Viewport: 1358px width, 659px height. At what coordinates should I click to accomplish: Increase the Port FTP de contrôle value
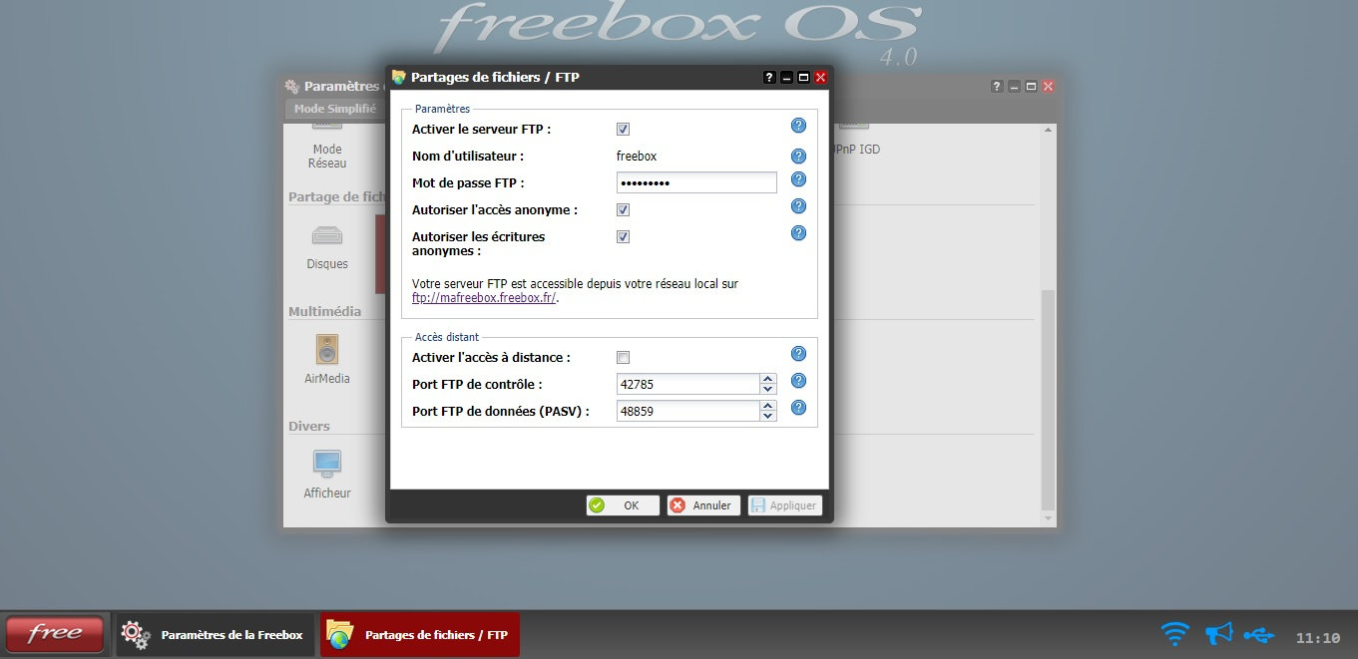(x=768, y=379)
